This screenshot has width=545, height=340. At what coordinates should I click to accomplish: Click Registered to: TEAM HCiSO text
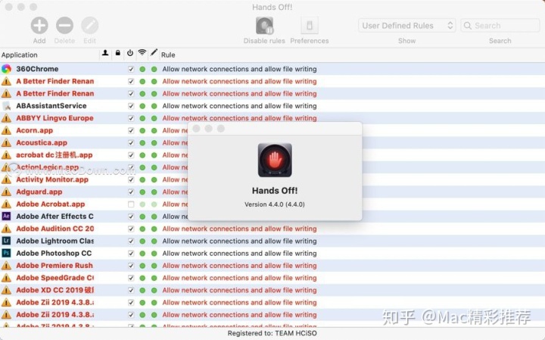click(272, 333)
